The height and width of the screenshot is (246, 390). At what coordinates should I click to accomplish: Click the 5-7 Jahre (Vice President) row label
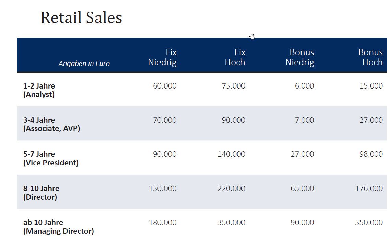(x=51, y=159)
